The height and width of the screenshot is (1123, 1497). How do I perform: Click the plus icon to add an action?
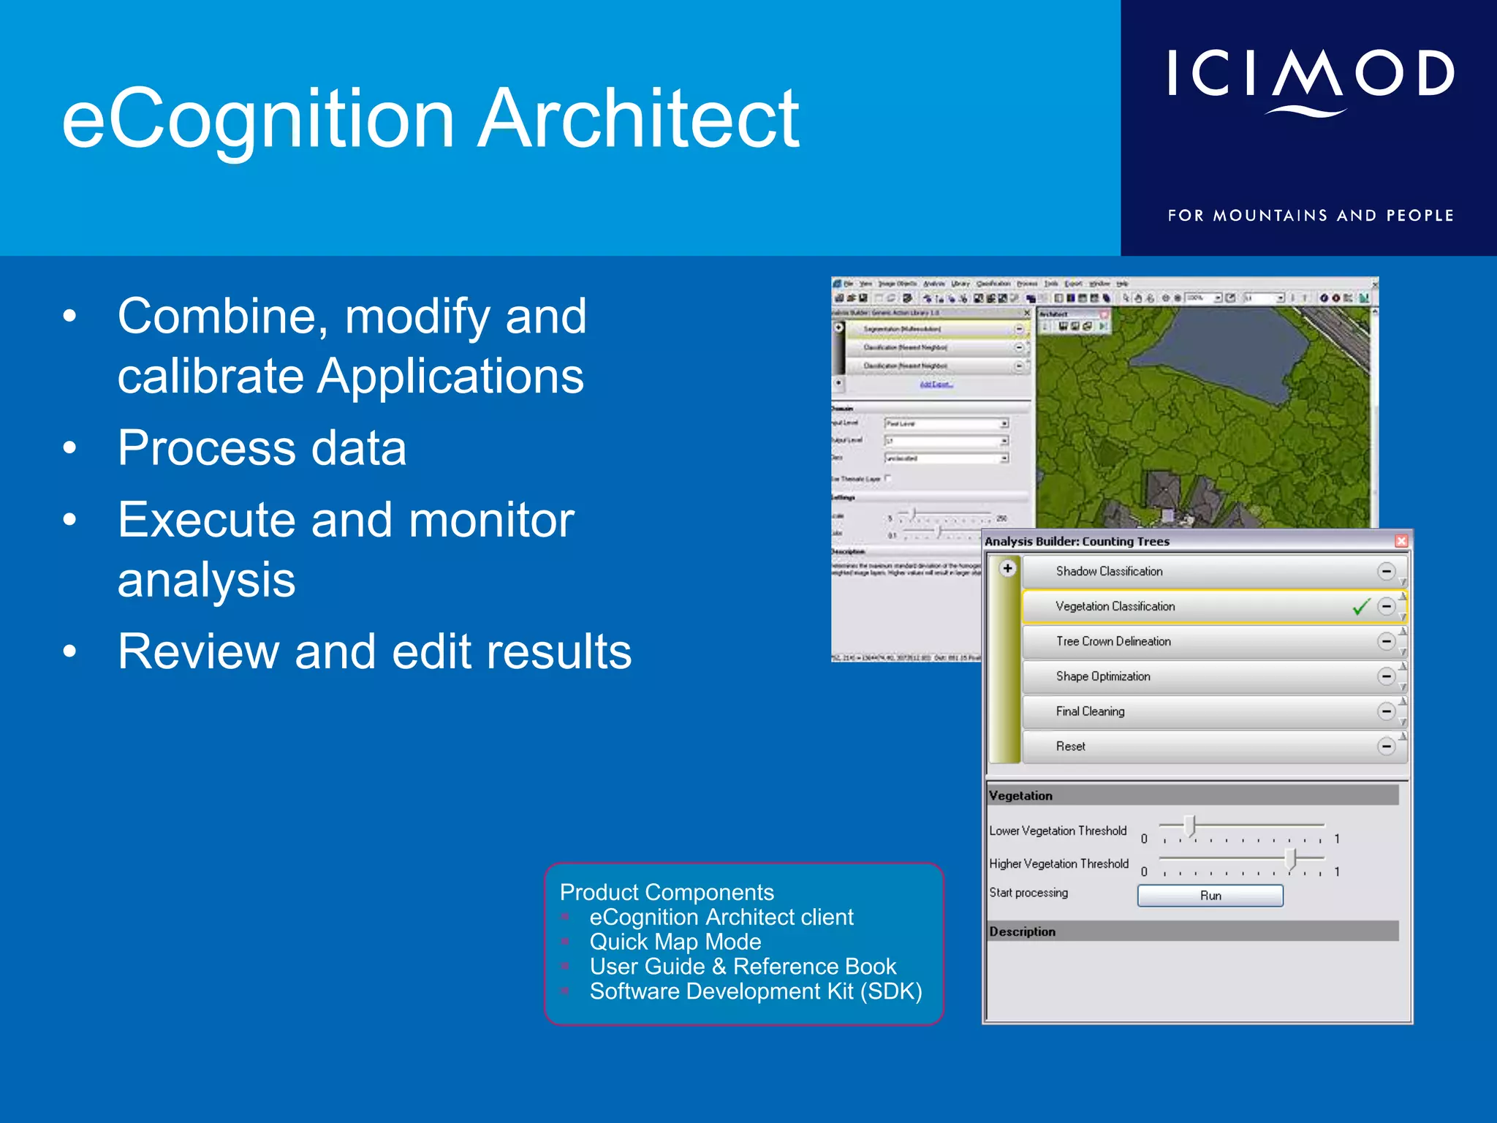1007,568
